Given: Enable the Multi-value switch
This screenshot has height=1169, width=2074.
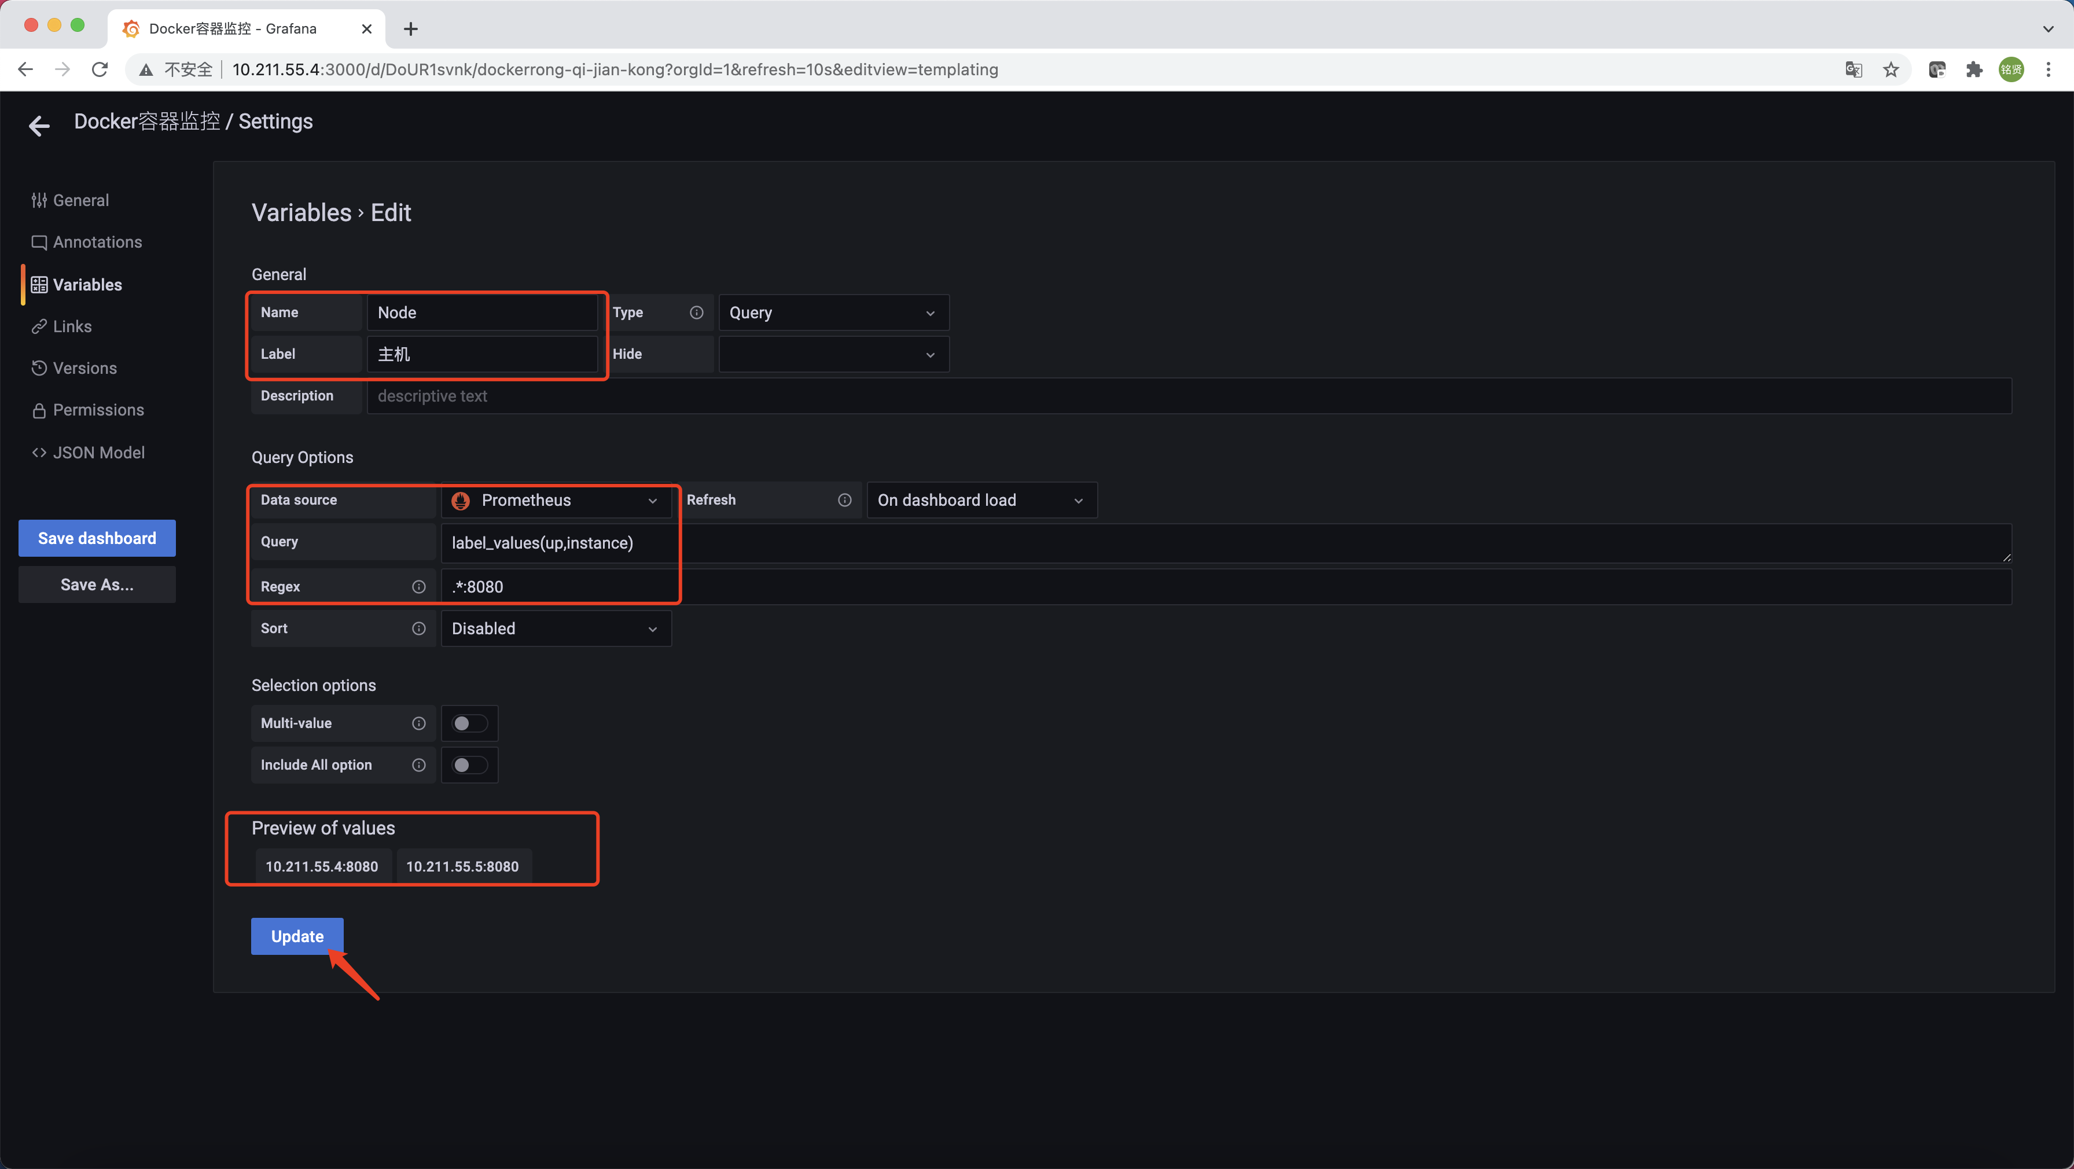Looking at the screenshot, I should click(469, 723).
